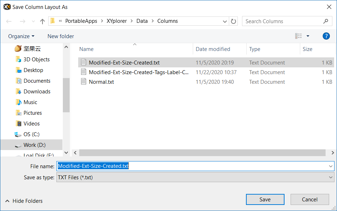Viewport: 337px width, 211px height.
Task: Click the Up one level arrow
Action: (42, 21)
